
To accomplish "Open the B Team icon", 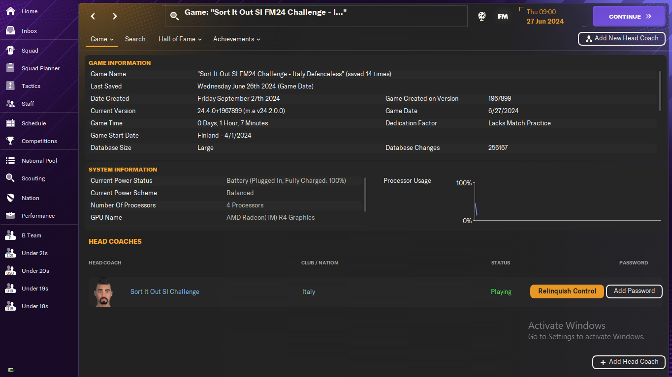I will pos(10,235).
